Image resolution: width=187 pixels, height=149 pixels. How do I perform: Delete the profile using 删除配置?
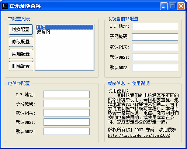(x=21, y=66)
